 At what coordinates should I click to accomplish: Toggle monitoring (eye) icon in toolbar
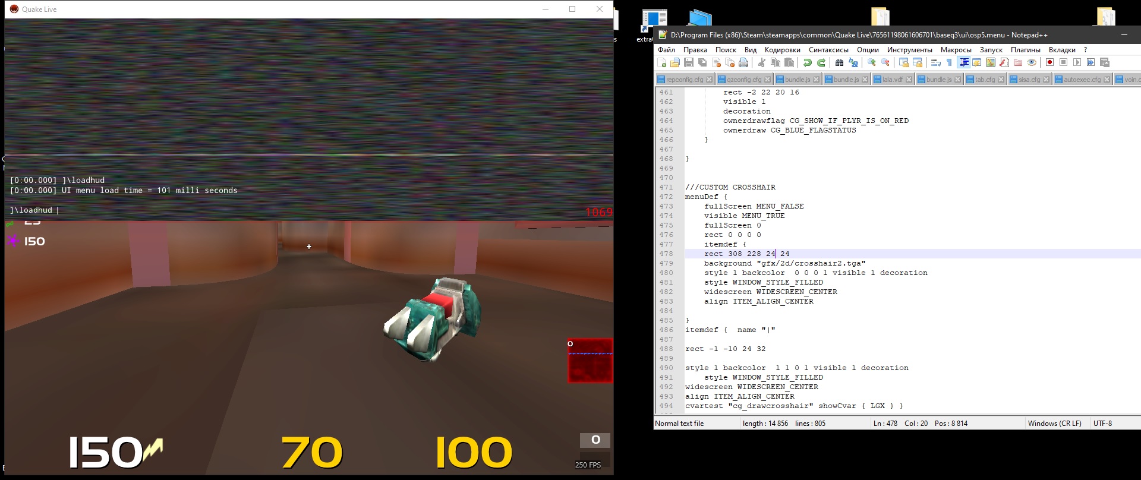point(1032,62)
